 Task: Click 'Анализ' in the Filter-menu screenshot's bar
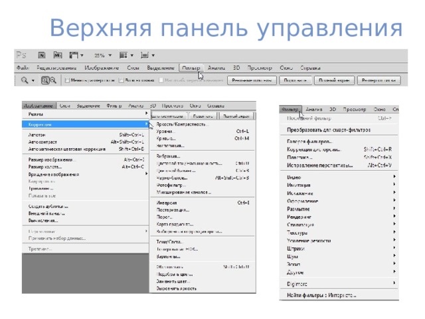coord(314,109)
